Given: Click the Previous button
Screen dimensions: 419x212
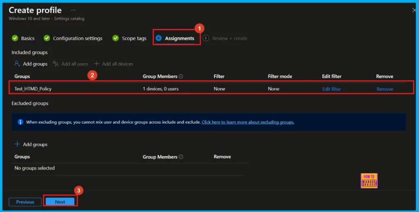Looking at the screenshot, I should tap(25, 202).
